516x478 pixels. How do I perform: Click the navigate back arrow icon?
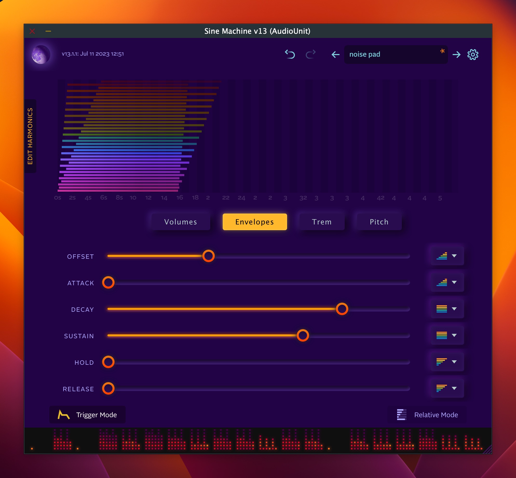point(336,54)
